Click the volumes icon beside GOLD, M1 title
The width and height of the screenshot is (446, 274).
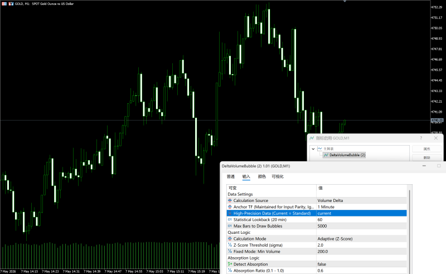coord(11,4)
